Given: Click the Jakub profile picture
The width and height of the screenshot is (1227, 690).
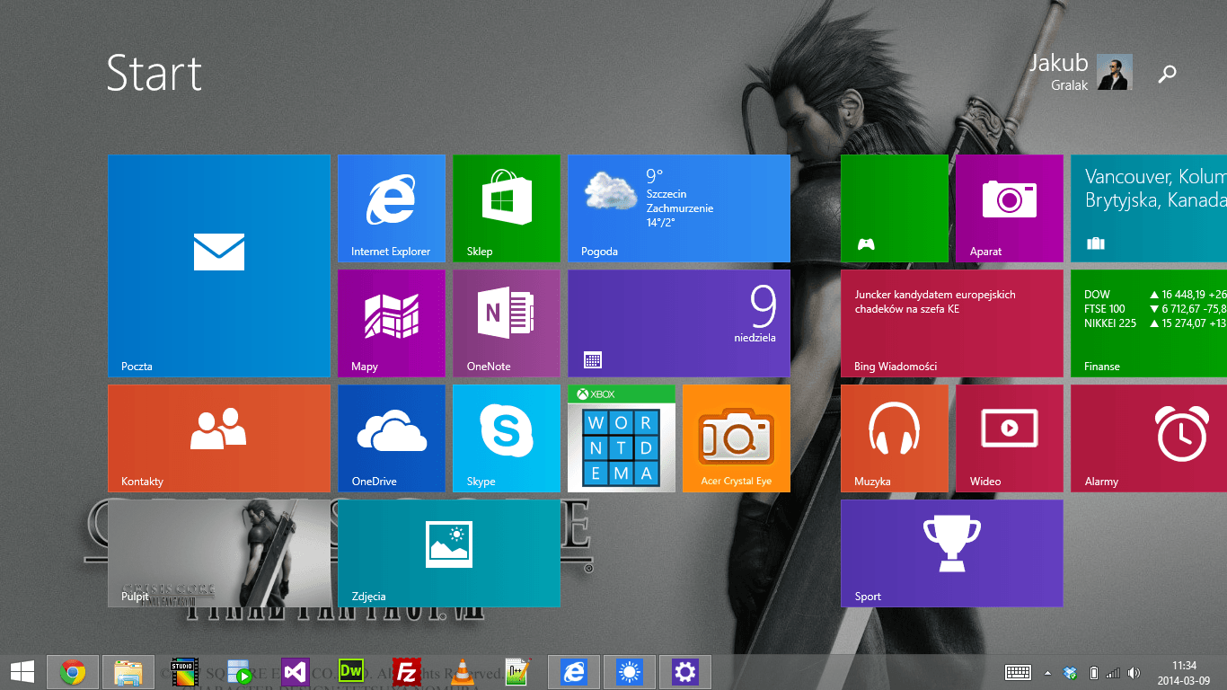Looking at the screenshot, I should (x=1115, y=72).
